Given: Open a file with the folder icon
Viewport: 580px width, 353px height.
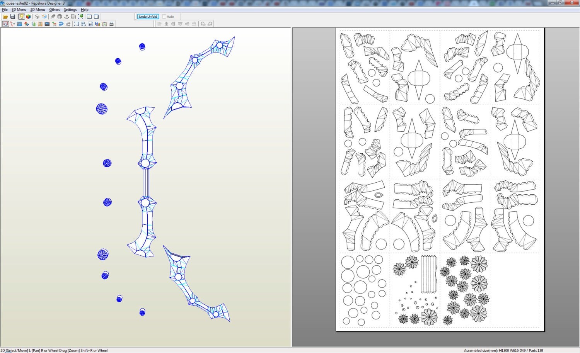Looking at the screenshot, I should [5, 17].
